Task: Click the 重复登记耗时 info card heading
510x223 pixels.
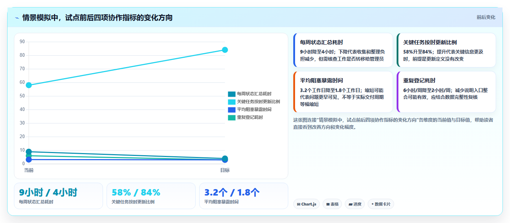Action: pos(420,81)
